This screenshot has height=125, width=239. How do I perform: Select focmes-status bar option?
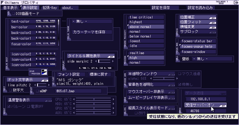[198, 41]
